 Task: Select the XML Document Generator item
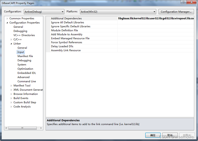click(x=28, y=90)
